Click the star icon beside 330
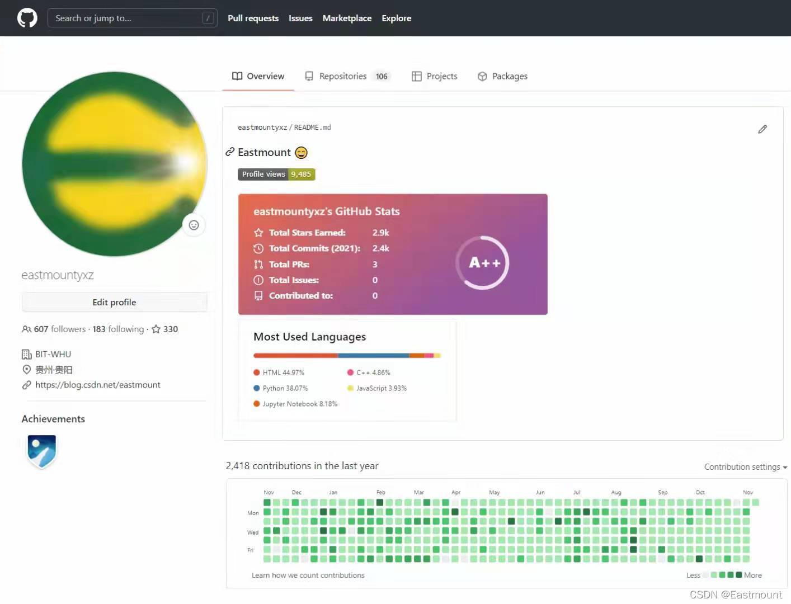 tap(156, 329)
